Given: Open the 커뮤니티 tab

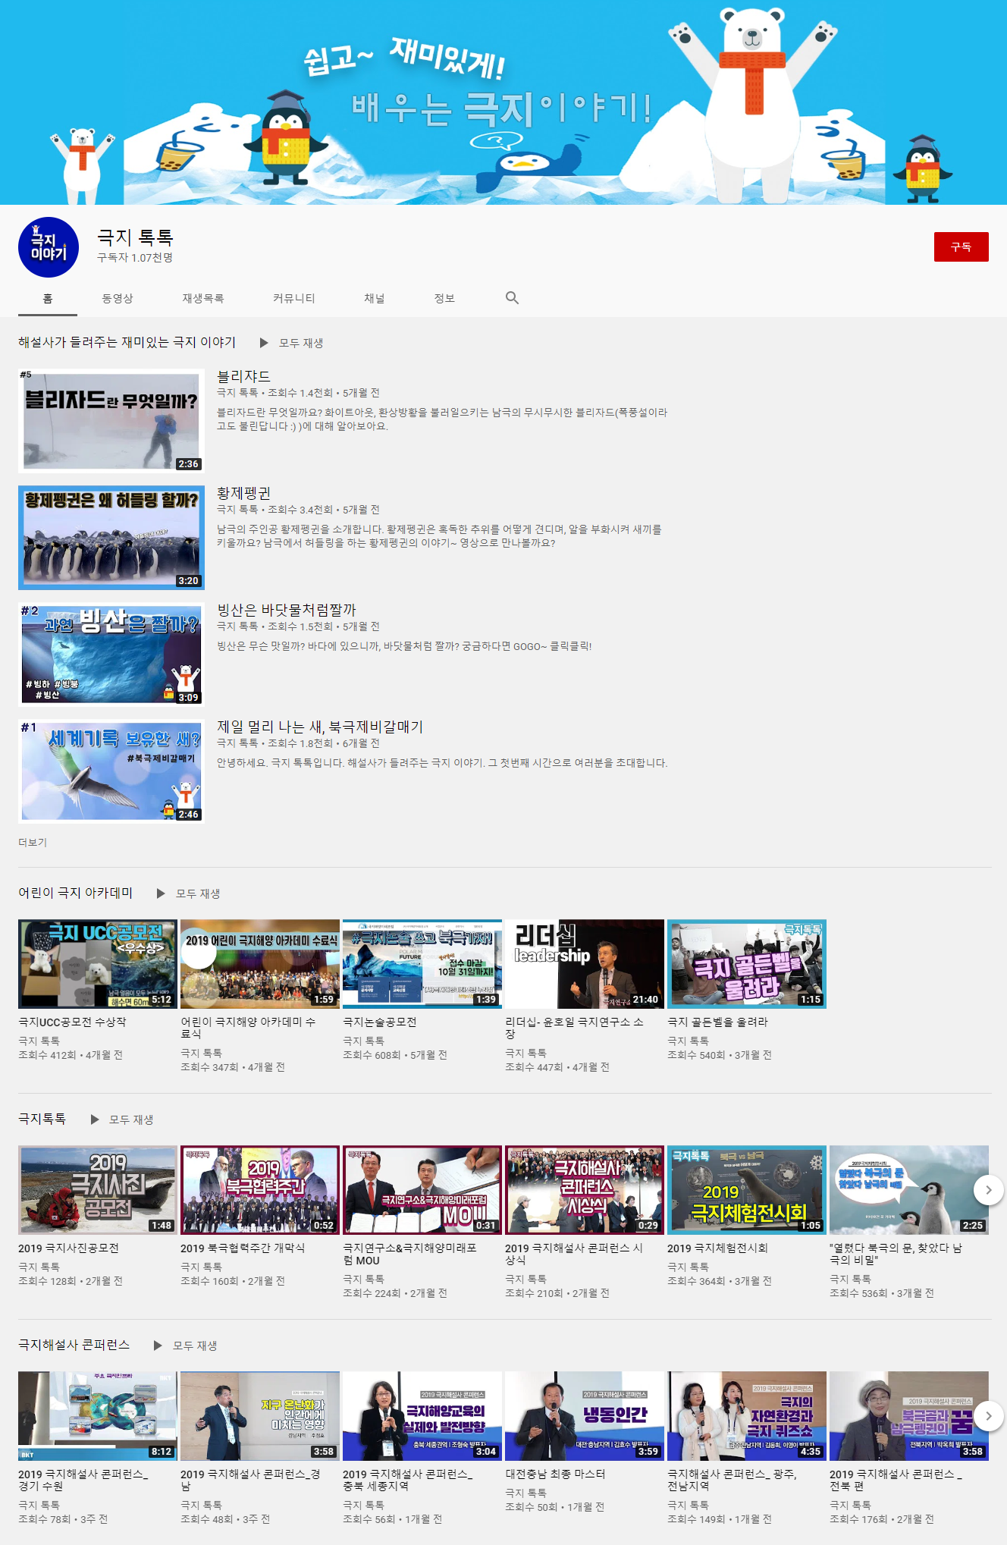Looking at the screenshot, I should click(x=294, y=298).
